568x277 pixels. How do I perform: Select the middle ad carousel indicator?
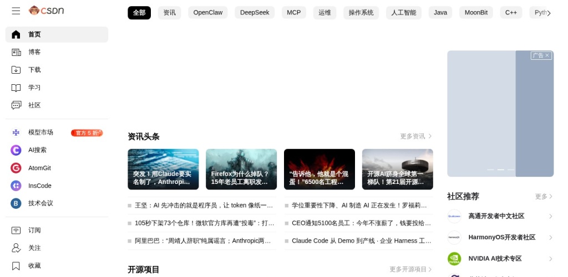501,170
